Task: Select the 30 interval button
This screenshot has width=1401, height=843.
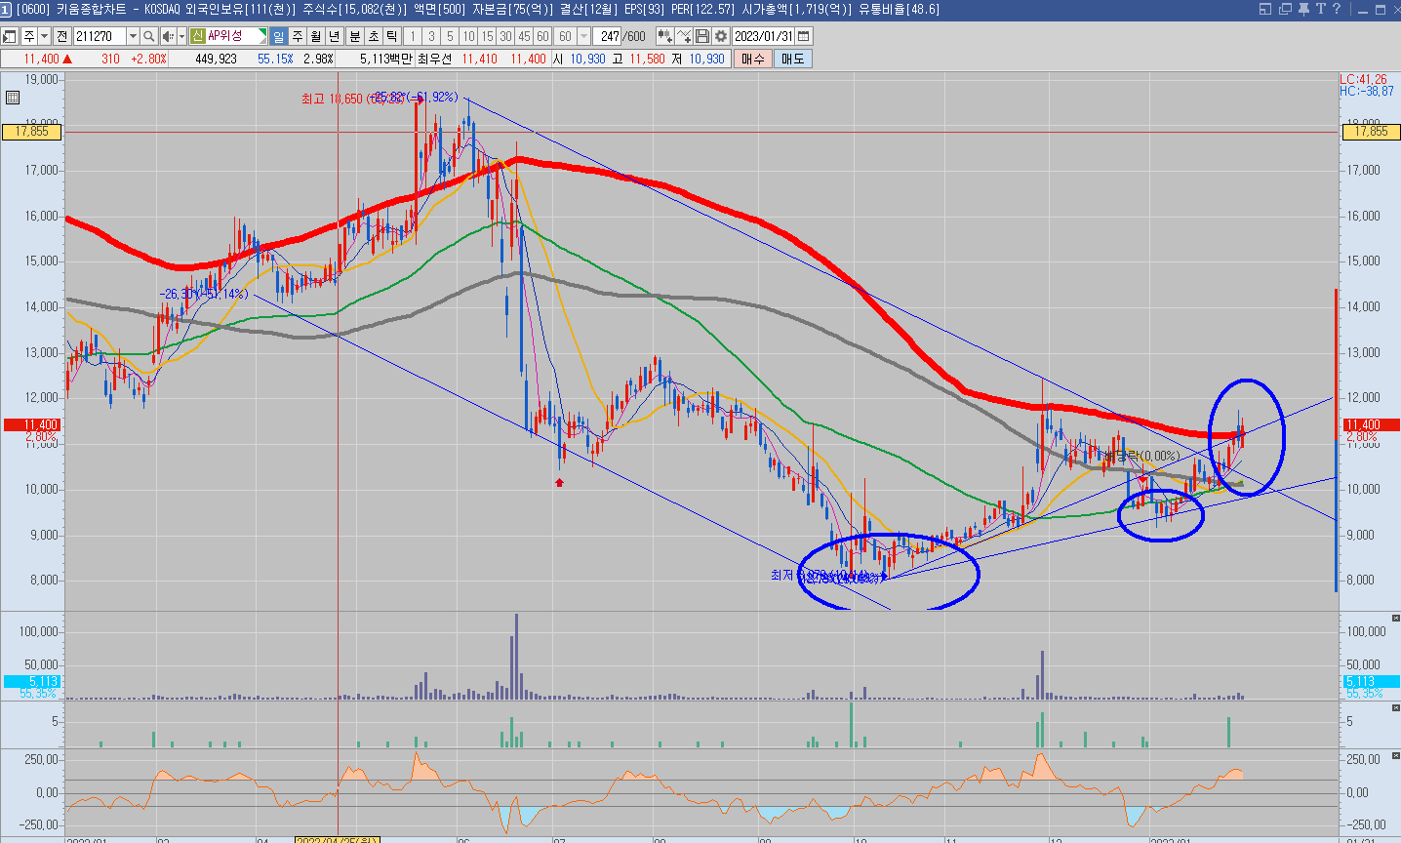Action: click(x=505, y=36)
